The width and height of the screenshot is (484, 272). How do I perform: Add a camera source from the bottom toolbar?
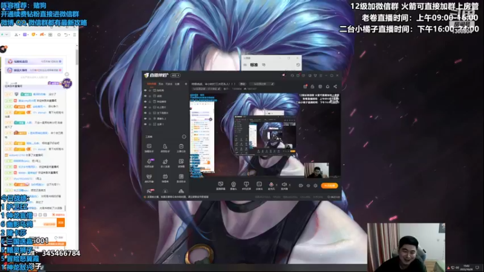234,184
